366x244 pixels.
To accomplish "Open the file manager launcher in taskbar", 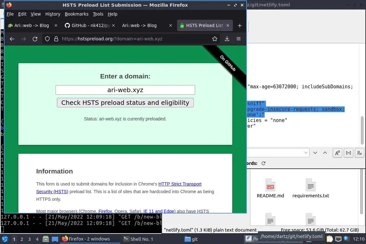I will (x=46, y=239).
